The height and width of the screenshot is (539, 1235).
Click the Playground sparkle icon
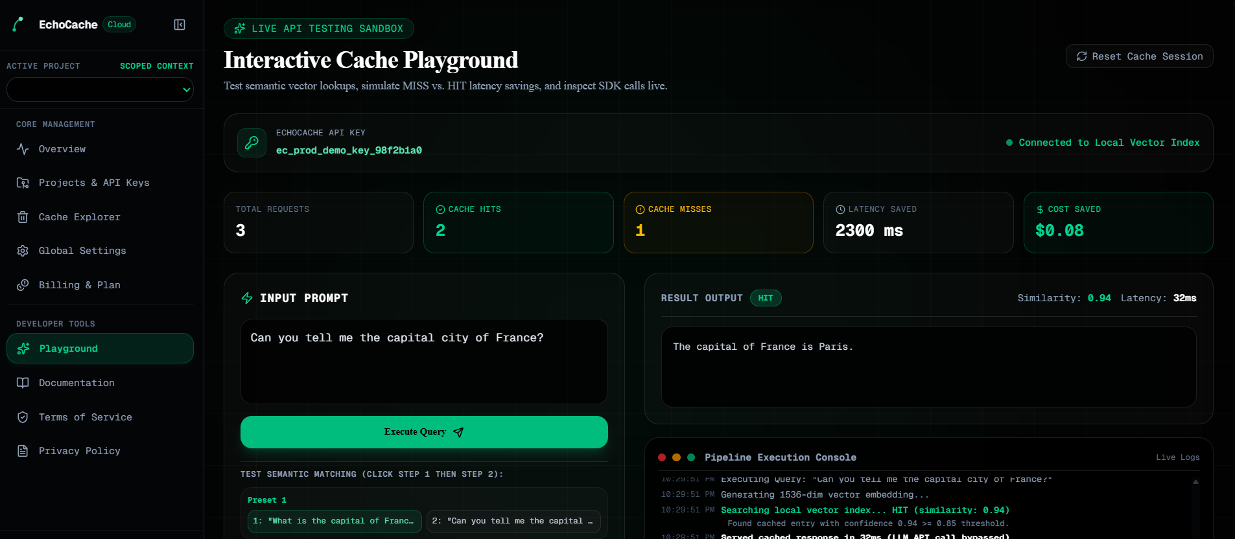pyautogui.click(x=23, y=349)
